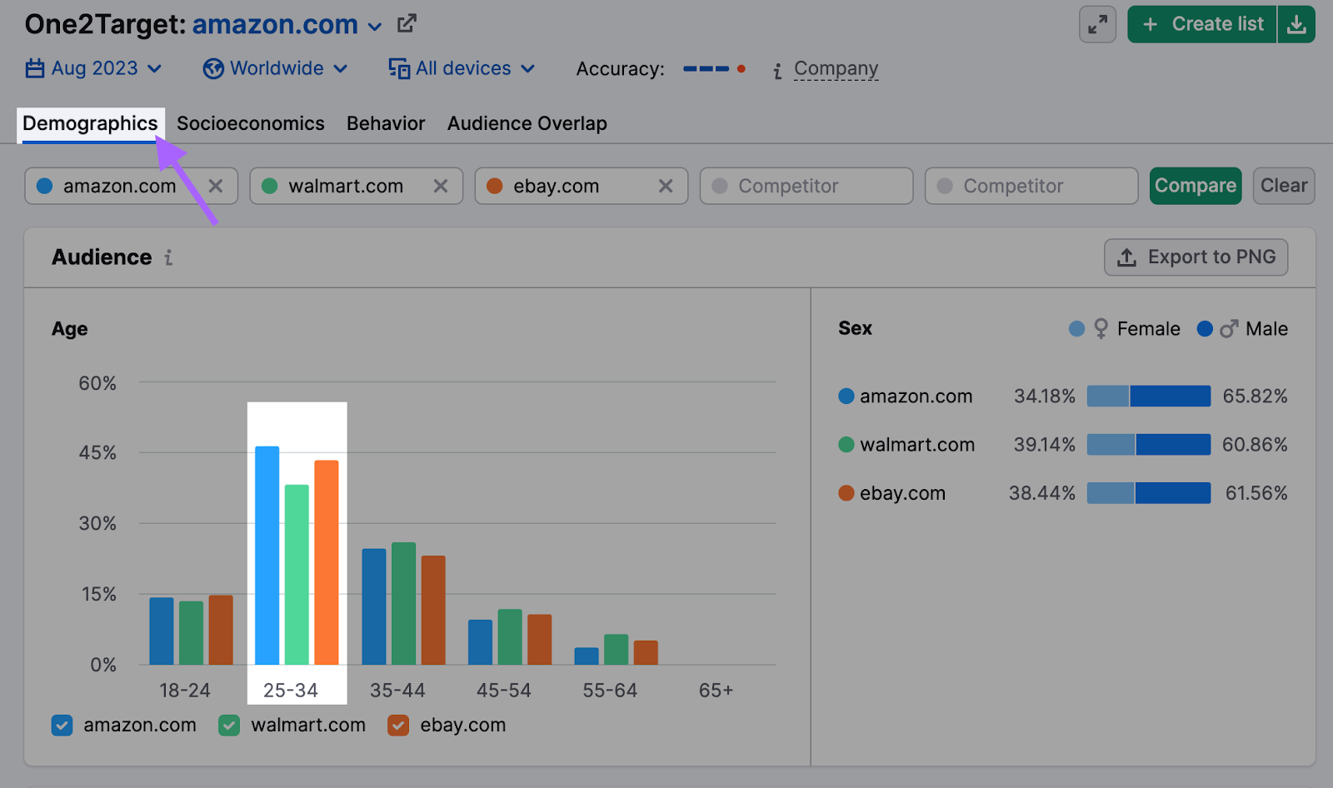Image resolution: width=1333 pixels, height=788 pixels.
Task: Uncheck amazon.com legend checkbox
Action: (x=62, y=726)
